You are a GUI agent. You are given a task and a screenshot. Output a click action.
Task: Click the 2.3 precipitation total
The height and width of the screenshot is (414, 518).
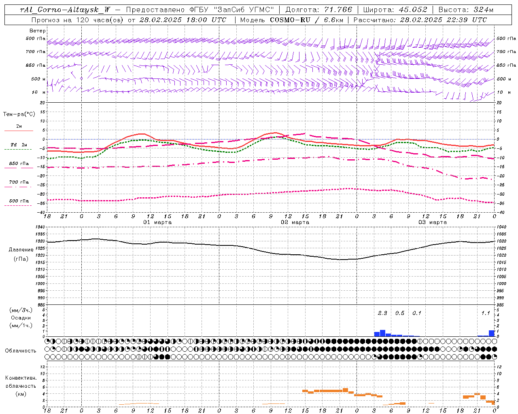(382, 313)
